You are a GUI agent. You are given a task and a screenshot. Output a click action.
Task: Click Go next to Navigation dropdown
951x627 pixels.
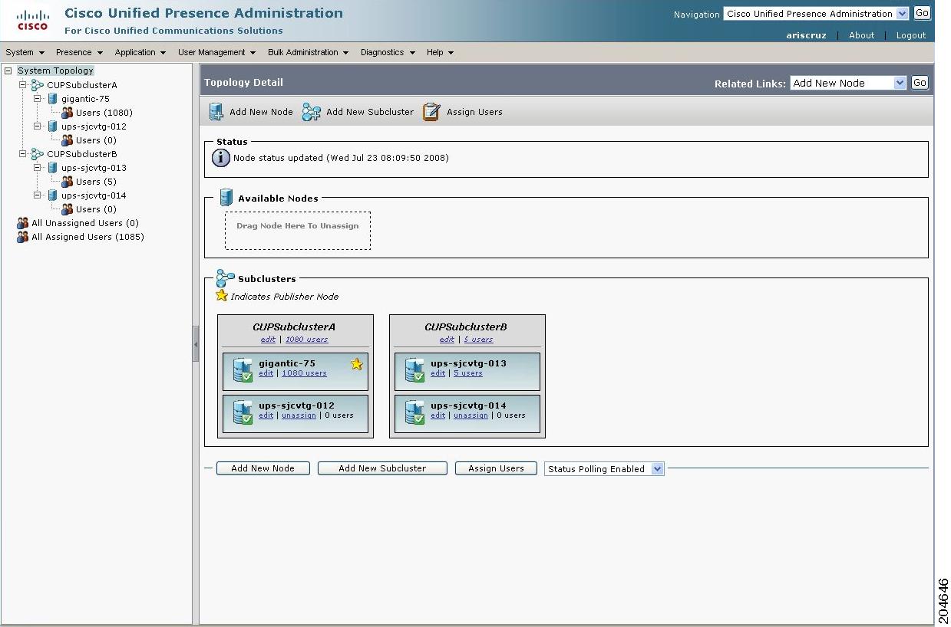921,13
